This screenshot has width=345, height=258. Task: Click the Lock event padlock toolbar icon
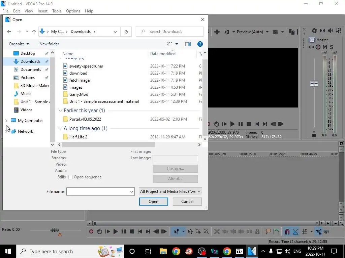click(x=257, y=231)
